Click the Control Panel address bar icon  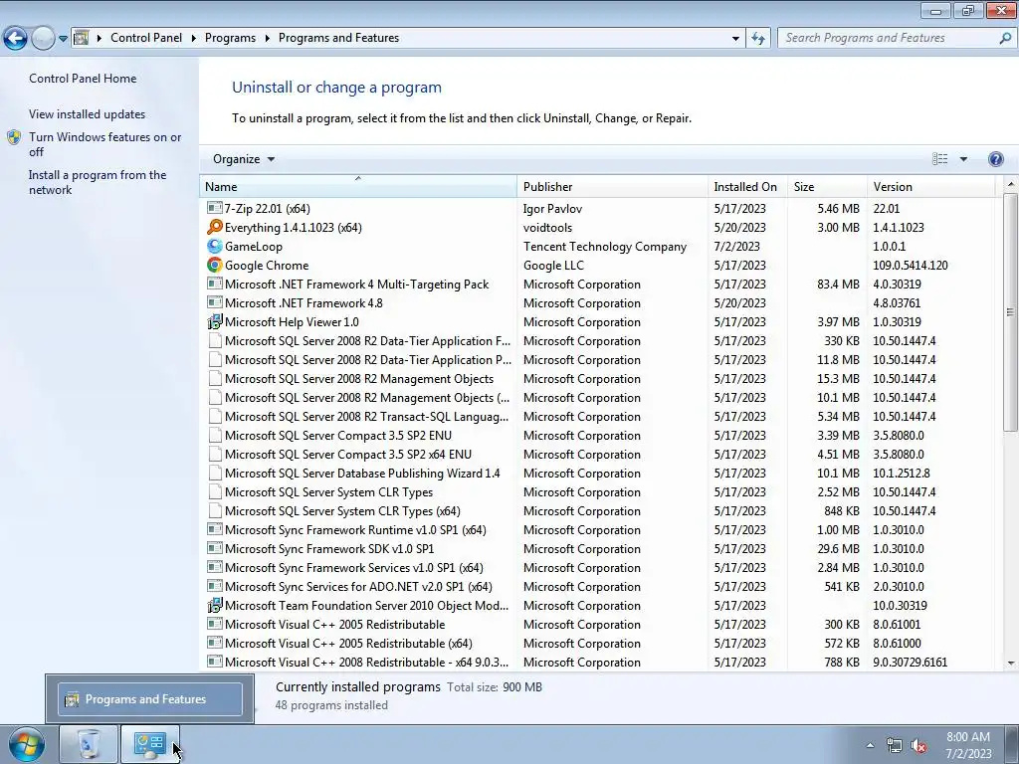point(82,38)
